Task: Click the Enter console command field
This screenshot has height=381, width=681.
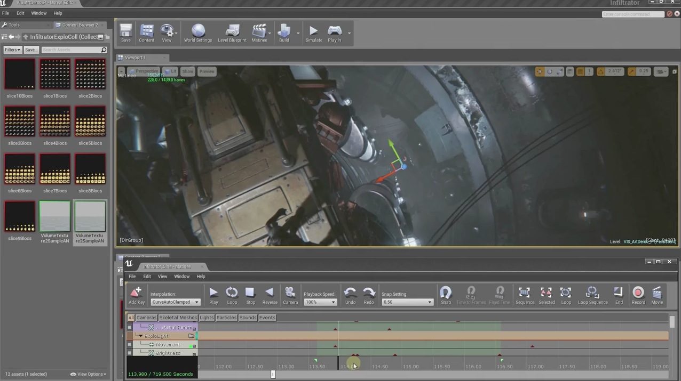Action: click(x=633, y=14)
